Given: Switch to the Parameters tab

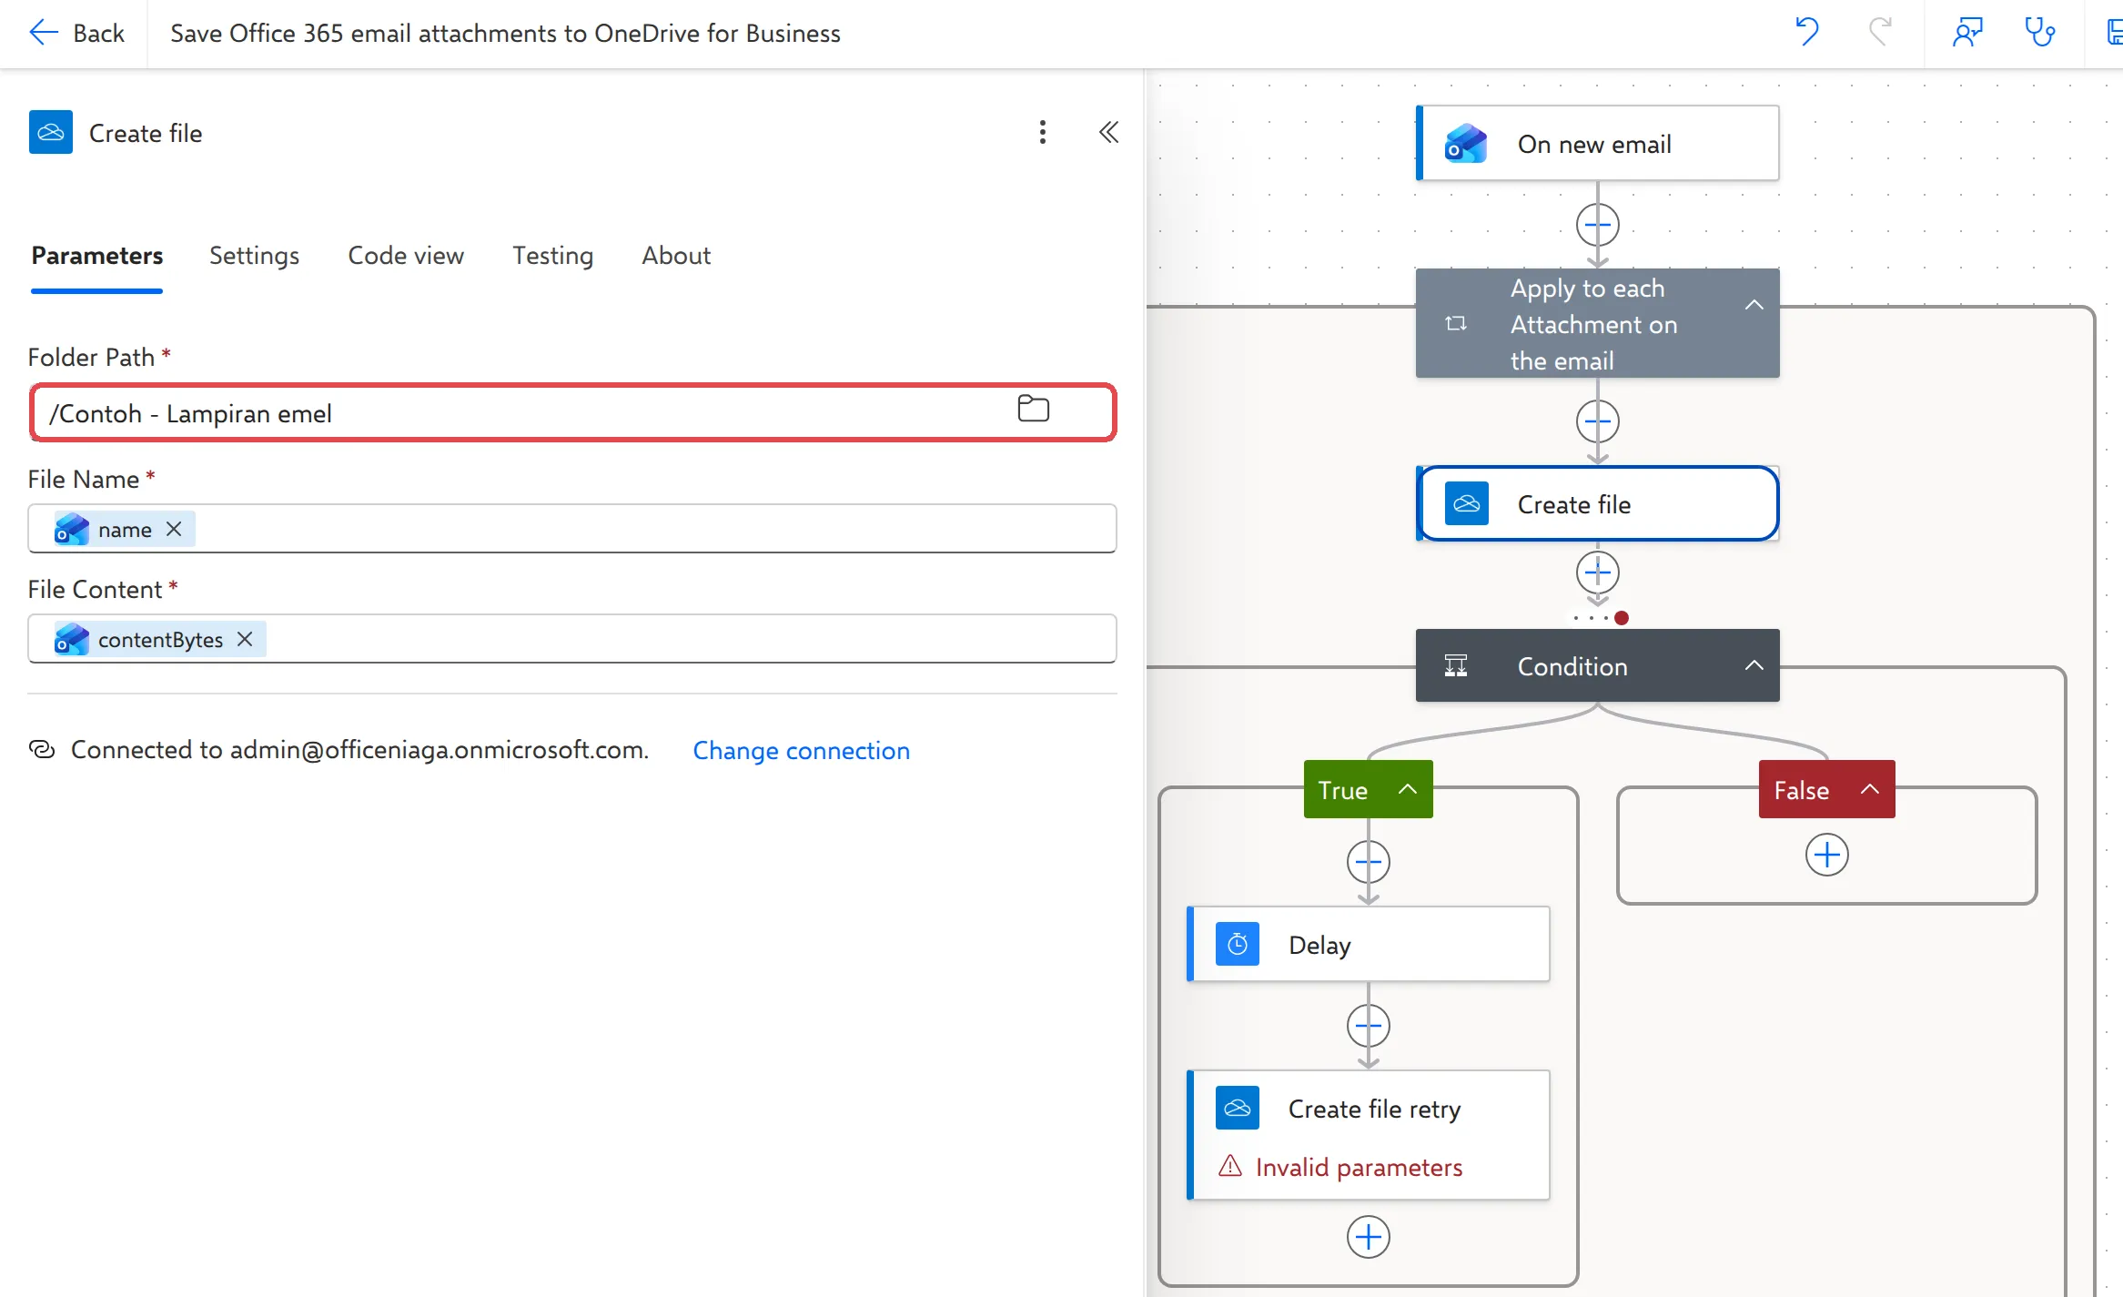Looking at the screenshot, I should pos(97,256).
